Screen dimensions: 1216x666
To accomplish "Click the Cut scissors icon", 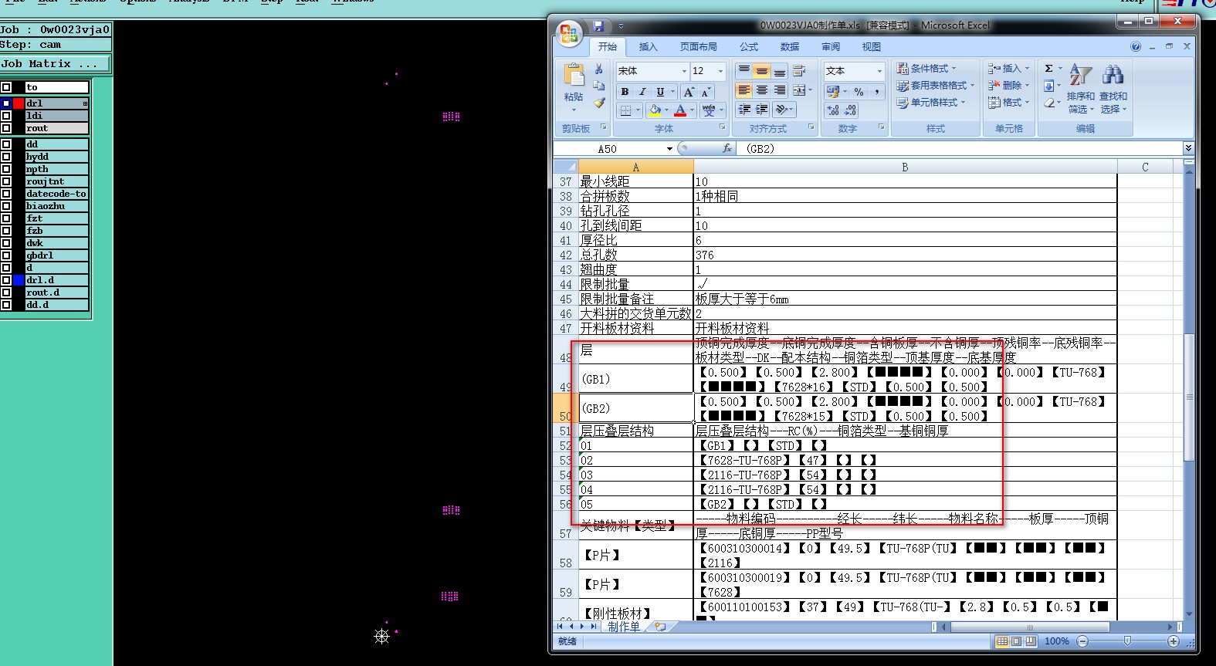I will click(x=599, y=69).
